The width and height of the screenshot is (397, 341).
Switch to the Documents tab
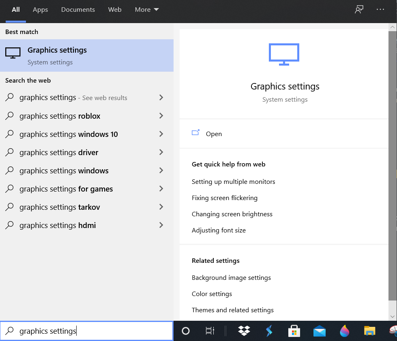(x=77, y=10)
